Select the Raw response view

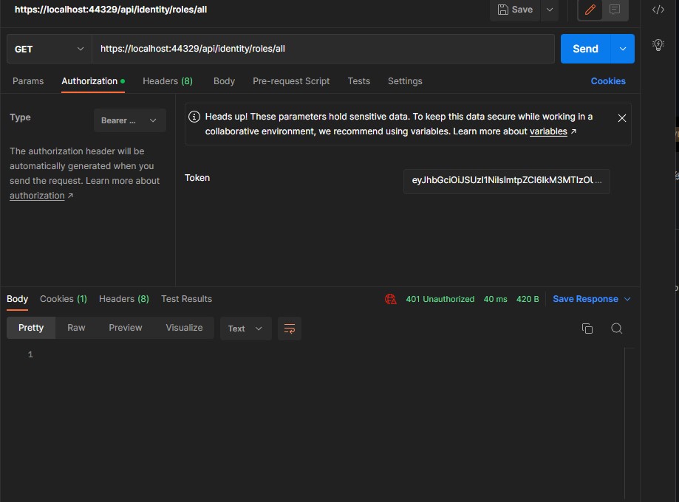76,327
